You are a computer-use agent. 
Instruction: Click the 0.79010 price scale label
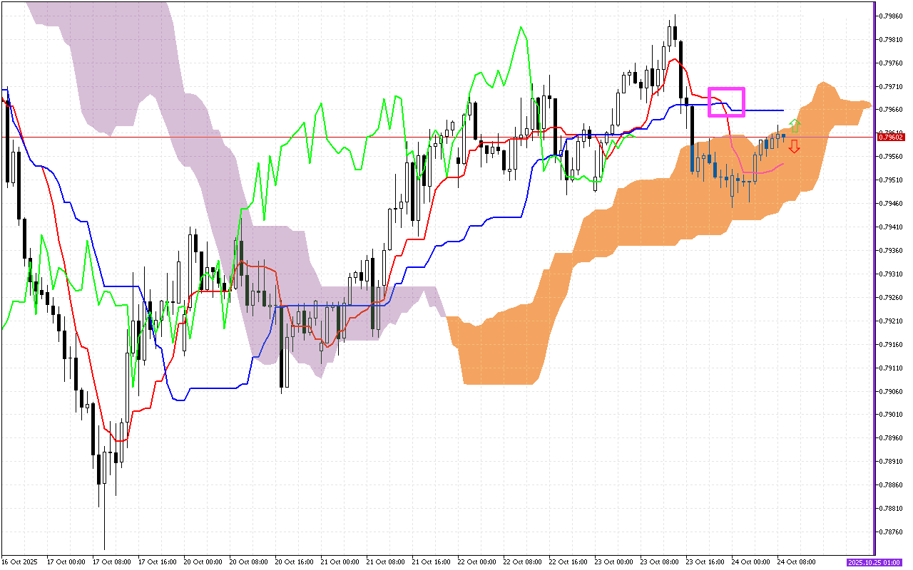point(892,415)
